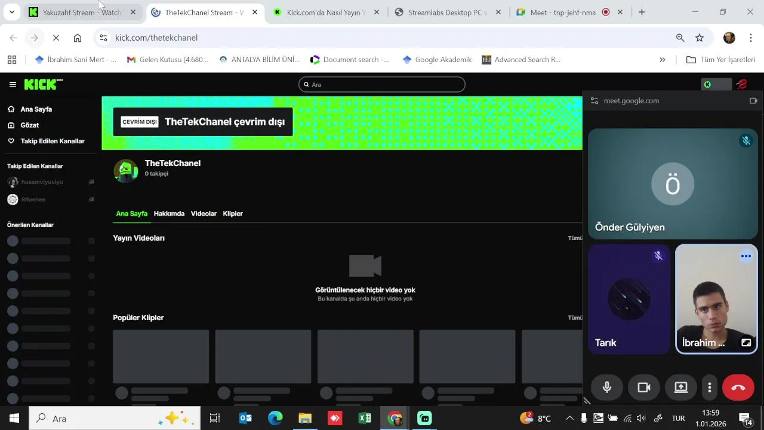Open a new browser tab
Screen dimensions: 764x430
click(x=642, y=12)
